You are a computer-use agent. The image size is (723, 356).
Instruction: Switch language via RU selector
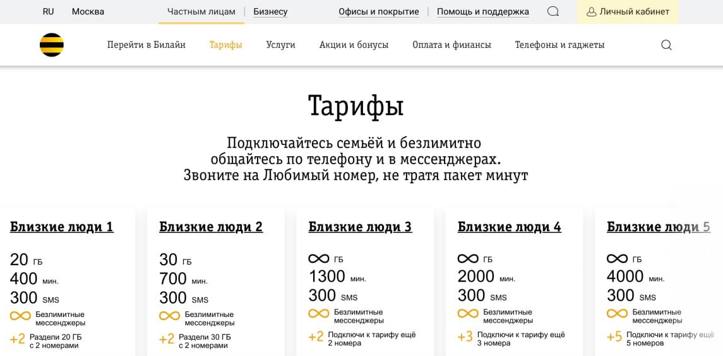click(49, 12)
